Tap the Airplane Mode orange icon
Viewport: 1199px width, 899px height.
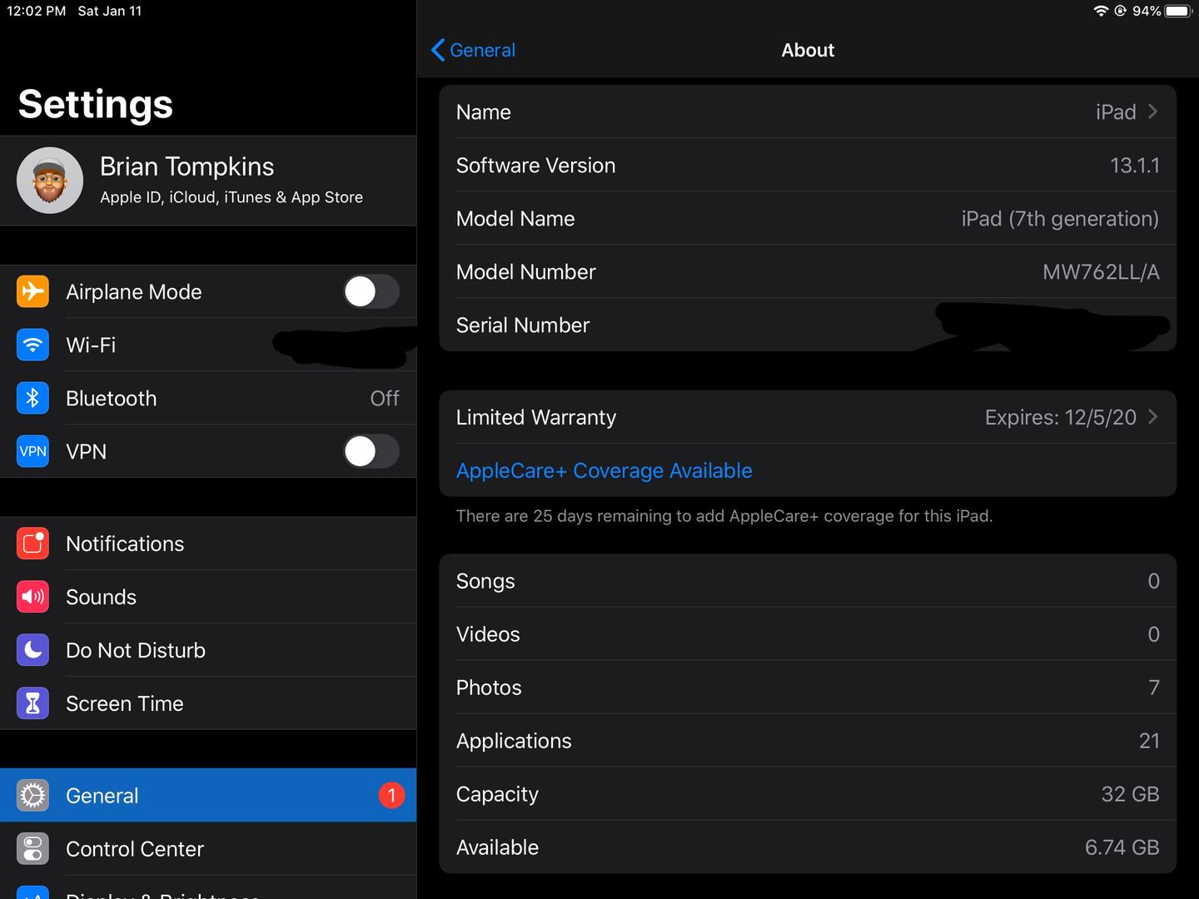tap(32, 291)
